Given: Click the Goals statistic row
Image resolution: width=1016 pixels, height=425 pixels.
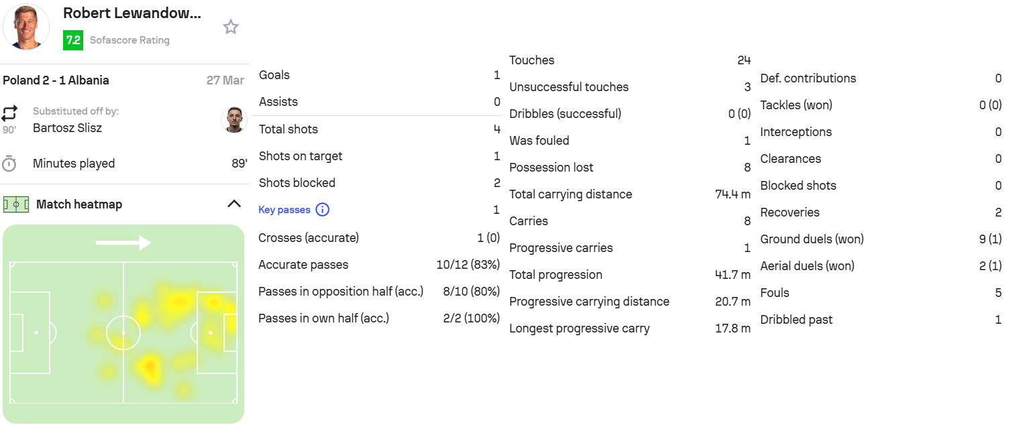Looking at the screenshot, I should (x=379, y=75).
